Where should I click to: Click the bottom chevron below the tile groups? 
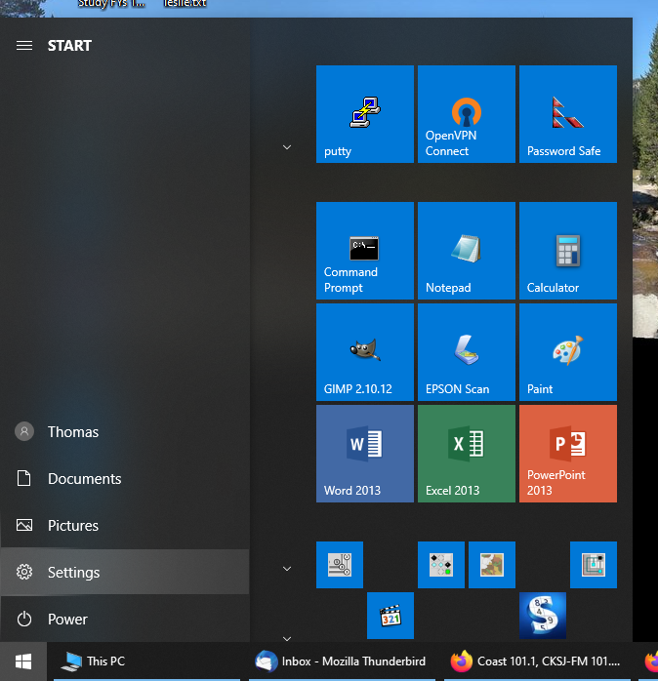click(x=287, y=638)
